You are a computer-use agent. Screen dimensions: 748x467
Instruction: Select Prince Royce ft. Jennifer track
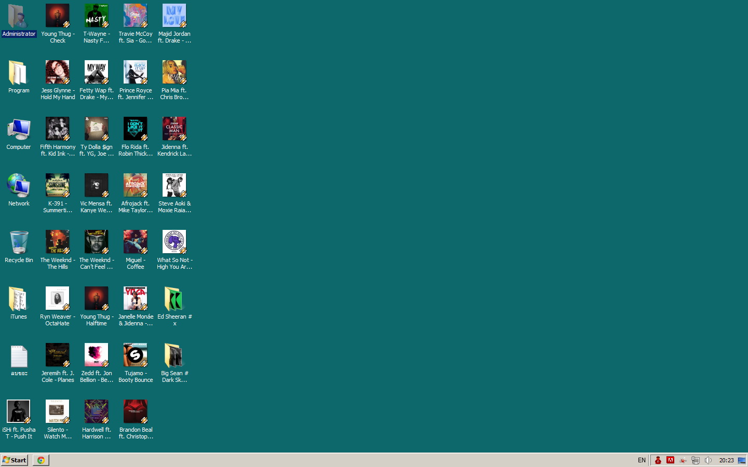(136, 80)
